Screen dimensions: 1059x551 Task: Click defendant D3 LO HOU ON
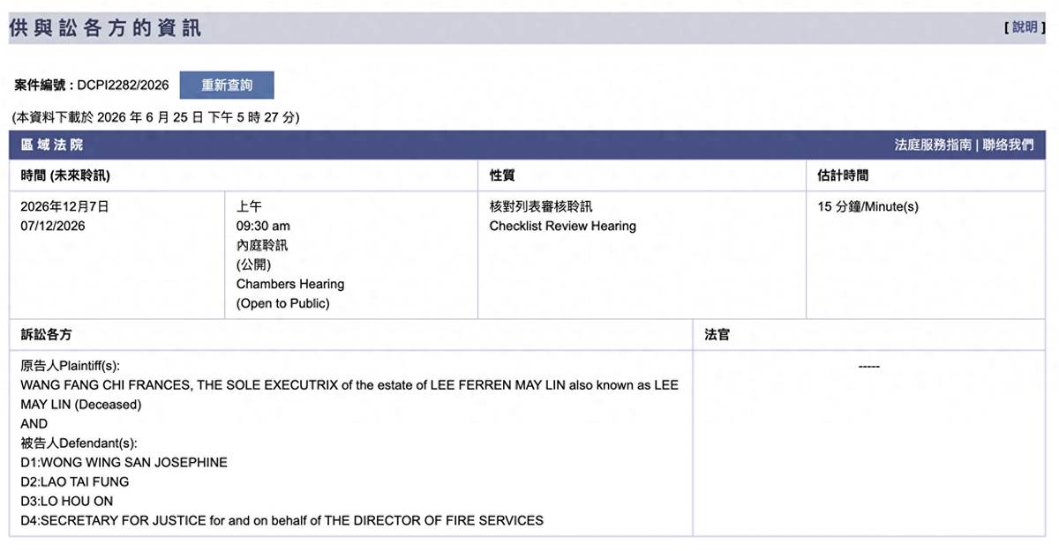pyautogui.click(x=67, y=501)
